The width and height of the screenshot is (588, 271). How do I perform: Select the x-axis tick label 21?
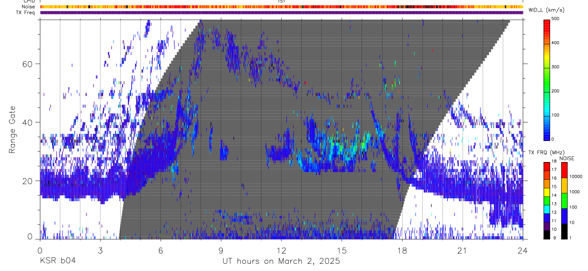463,250
